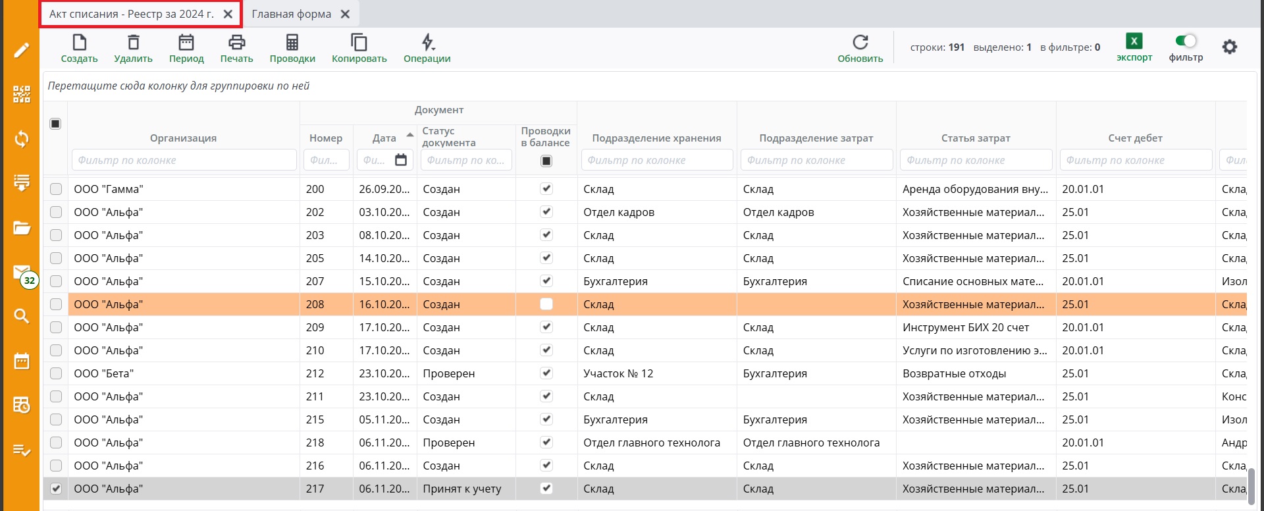Open the settings gear
Screen dimensions: 1264x511
(x=1229, y=47)
